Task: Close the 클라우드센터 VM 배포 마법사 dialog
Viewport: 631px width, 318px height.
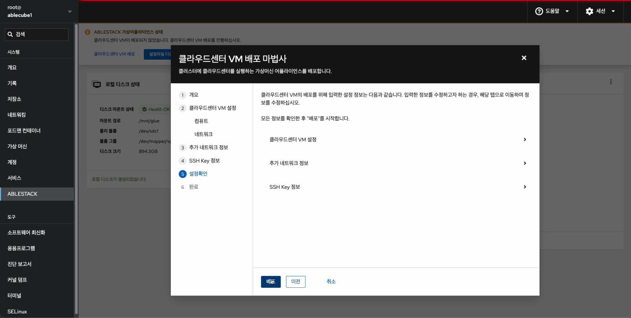Action: click(x=524, y=58)
